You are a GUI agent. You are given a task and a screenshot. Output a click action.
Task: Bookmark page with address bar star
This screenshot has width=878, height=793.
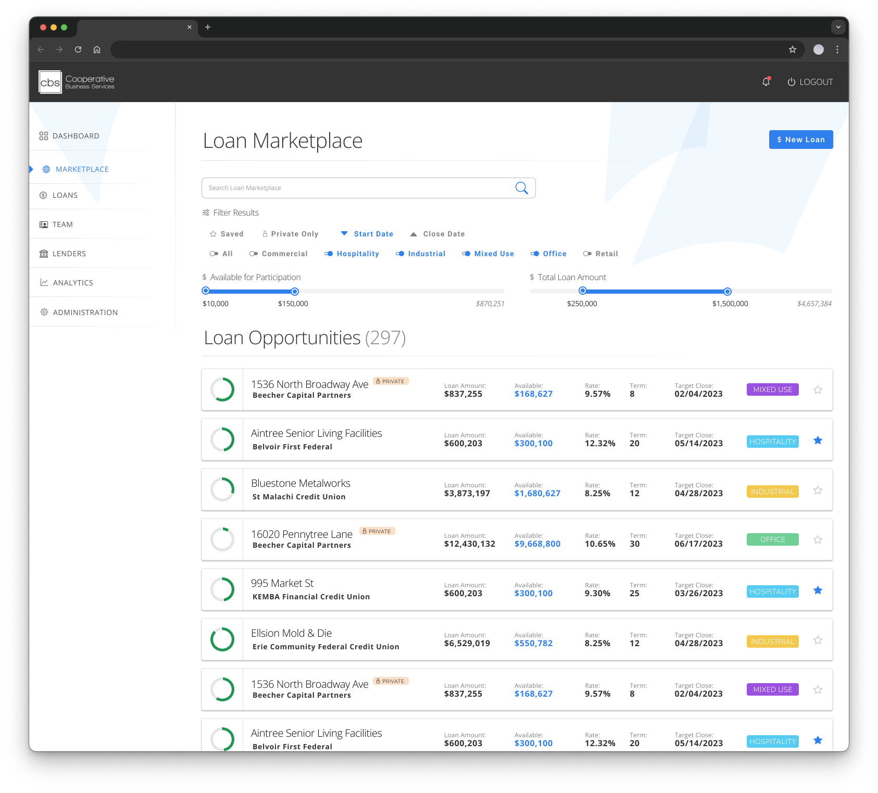pos(792,49)
